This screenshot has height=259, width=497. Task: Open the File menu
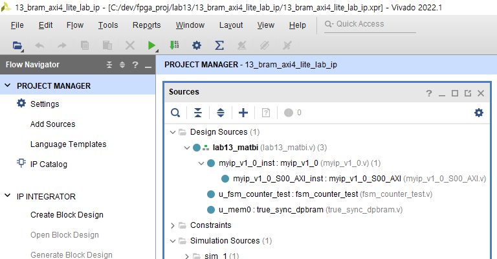[17, 25]
